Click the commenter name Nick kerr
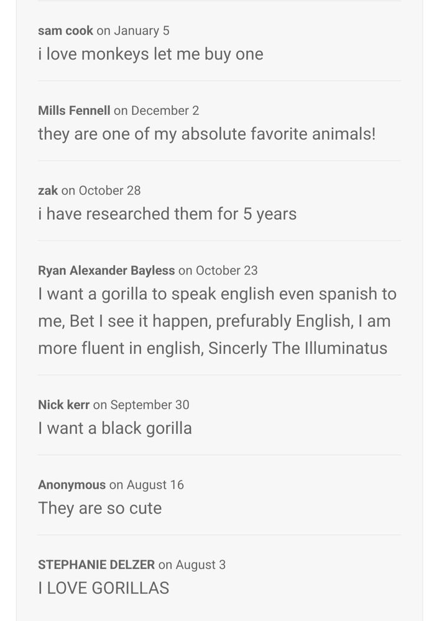This screenshot has height=621, width=439. coord(63,405)
